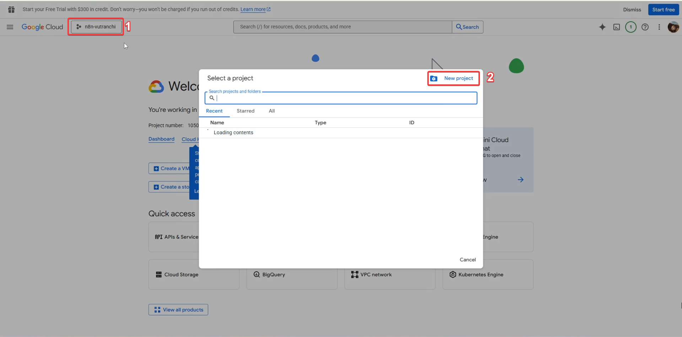The height and width of the screenshot is (337, 682).
Task: Open the notifications badge showing 1
Action: 631,27
